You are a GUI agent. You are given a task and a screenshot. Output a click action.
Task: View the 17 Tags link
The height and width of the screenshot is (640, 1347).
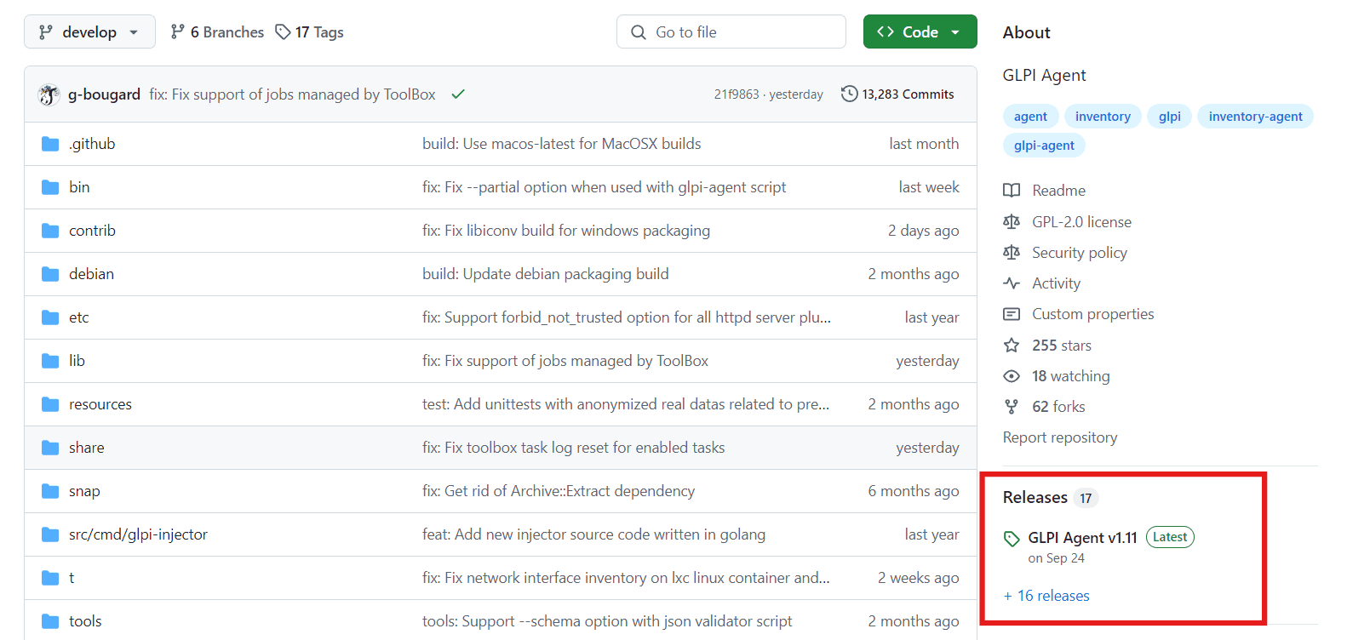pos(310,31)
